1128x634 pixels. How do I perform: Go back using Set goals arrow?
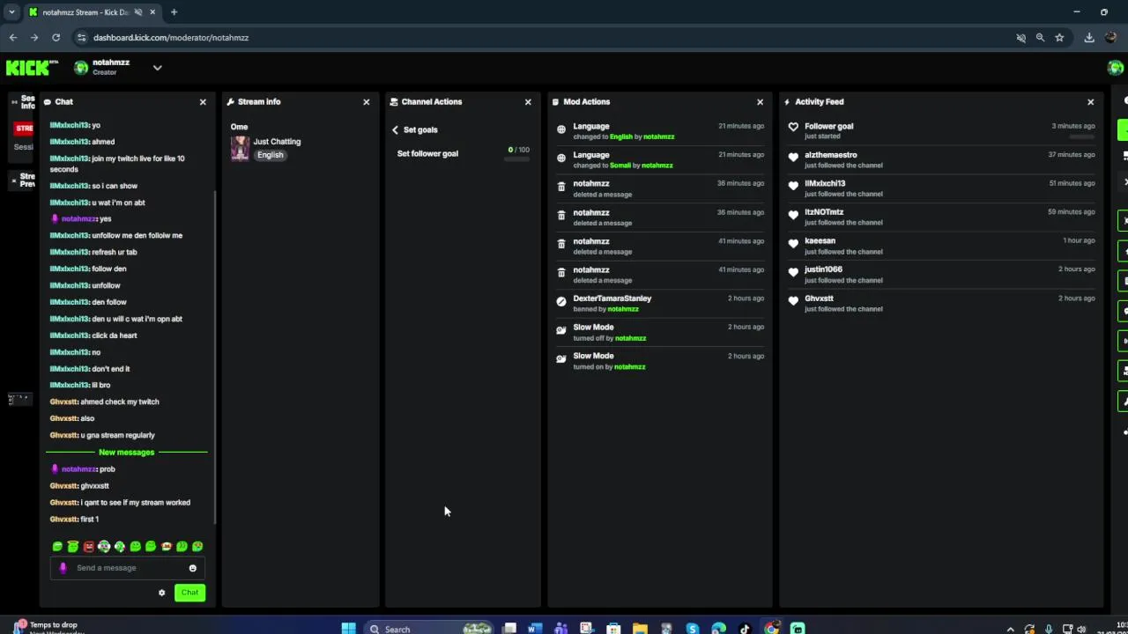click(x=395, y=129)
